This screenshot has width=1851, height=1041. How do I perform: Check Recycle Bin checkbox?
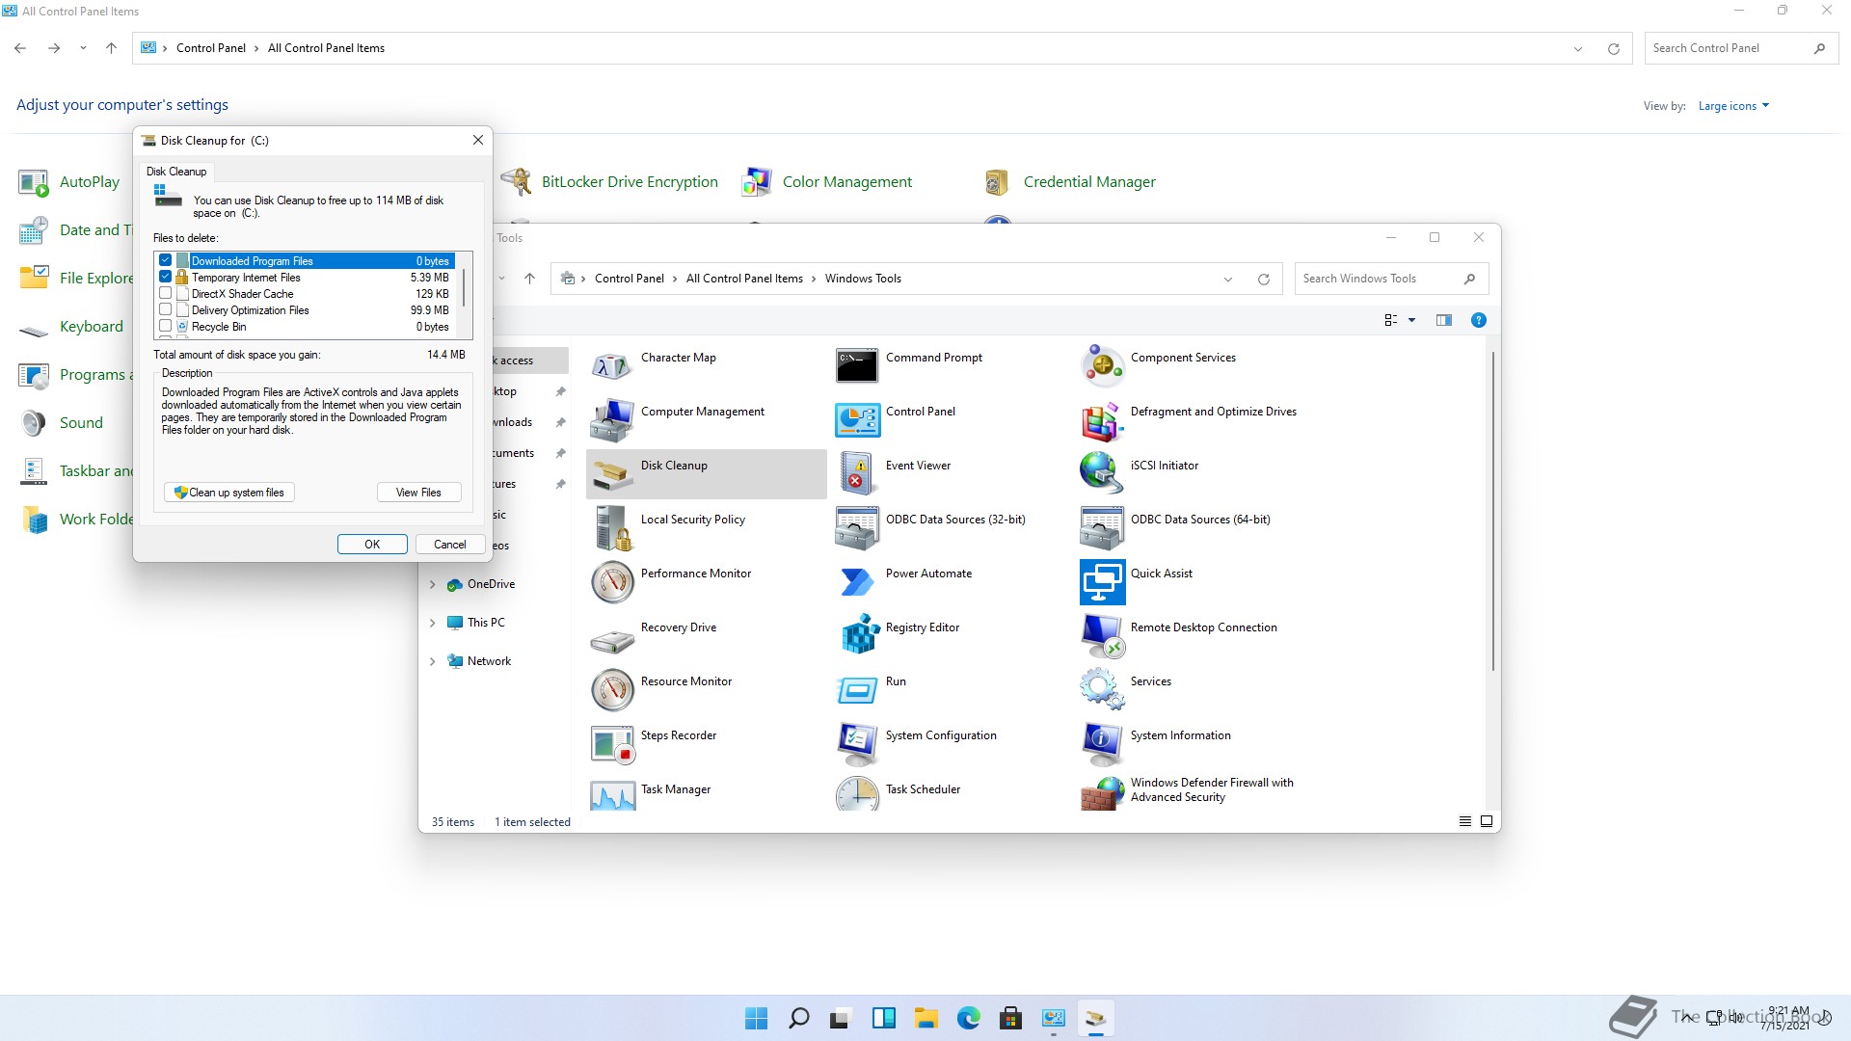click(166, 326)
